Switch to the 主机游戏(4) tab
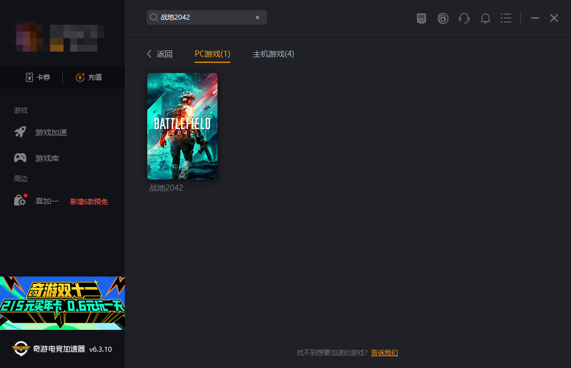571x368 pixels. tap(274, 54)
